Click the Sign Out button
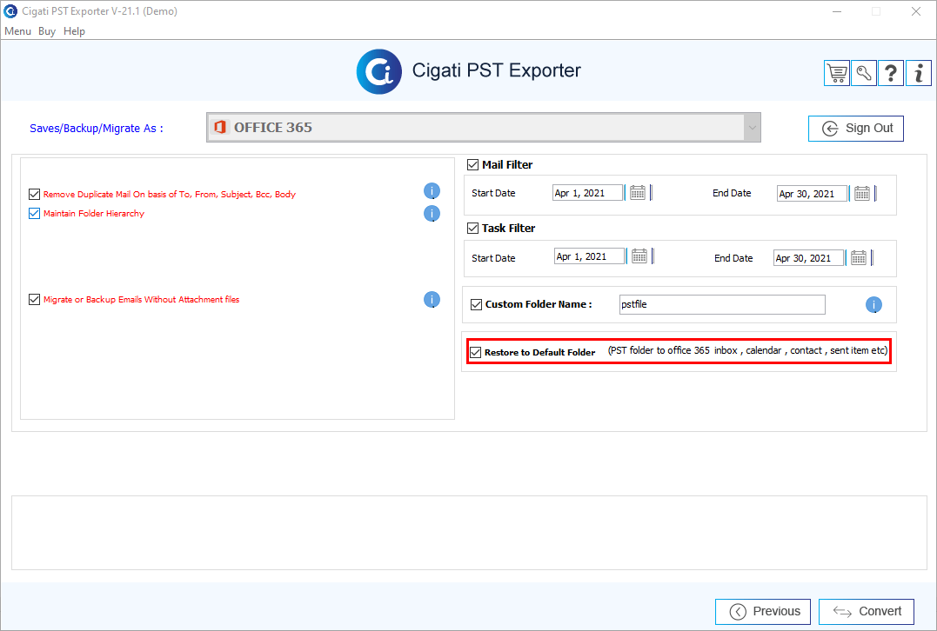This screenshot has width=937, height=631. [856, 129]
